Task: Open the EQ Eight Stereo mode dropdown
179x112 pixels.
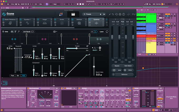Action: [x=128, y=94]
